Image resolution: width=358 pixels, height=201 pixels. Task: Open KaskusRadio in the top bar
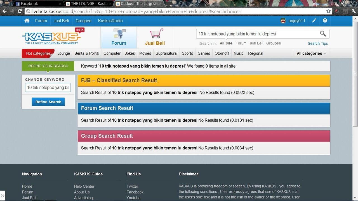[x=110, y=21]
